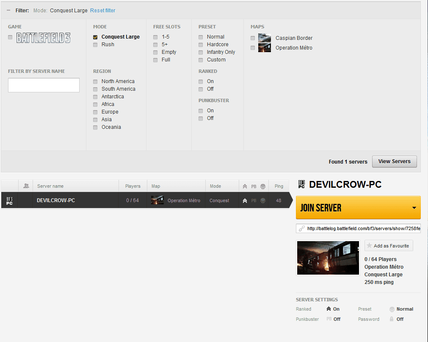
Task: Click the Reset filter link
Action: [x=102, y=10]
